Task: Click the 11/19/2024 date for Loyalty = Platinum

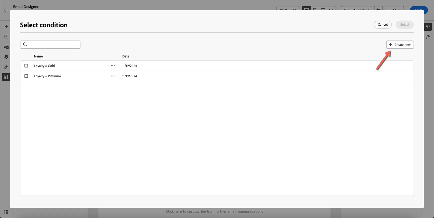Action: click(x=130, y=76)
